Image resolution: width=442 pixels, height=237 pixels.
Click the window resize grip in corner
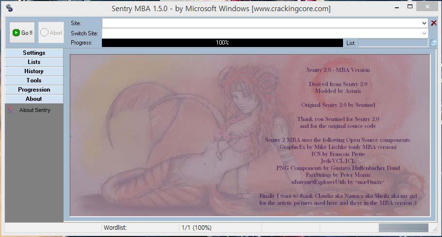[435, 229]
